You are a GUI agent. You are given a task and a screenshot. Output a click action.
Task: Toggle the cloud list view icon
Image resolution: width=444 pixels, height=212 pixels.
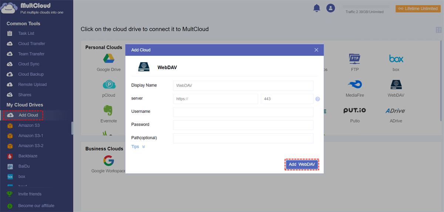pyautogui.click(x=439, y=30)
